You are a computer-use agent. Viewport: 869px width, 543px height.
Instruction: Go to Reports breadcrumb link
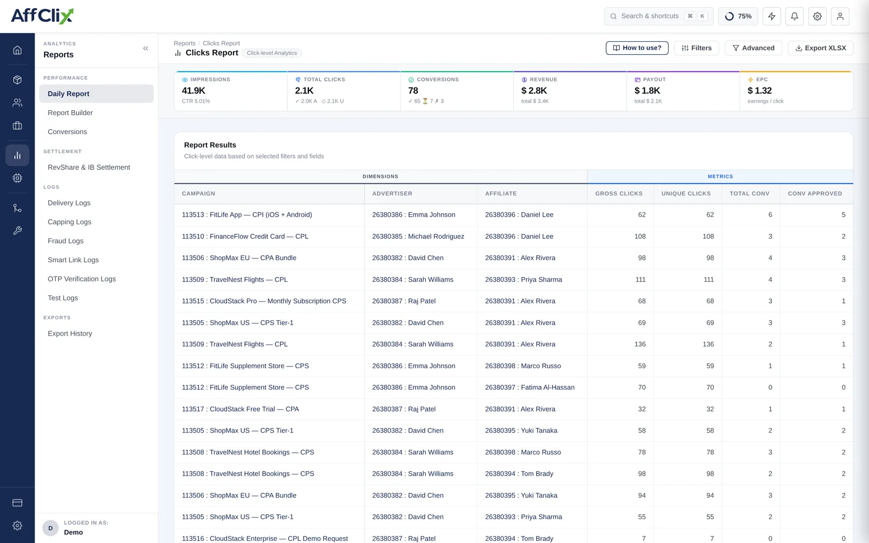185,43
